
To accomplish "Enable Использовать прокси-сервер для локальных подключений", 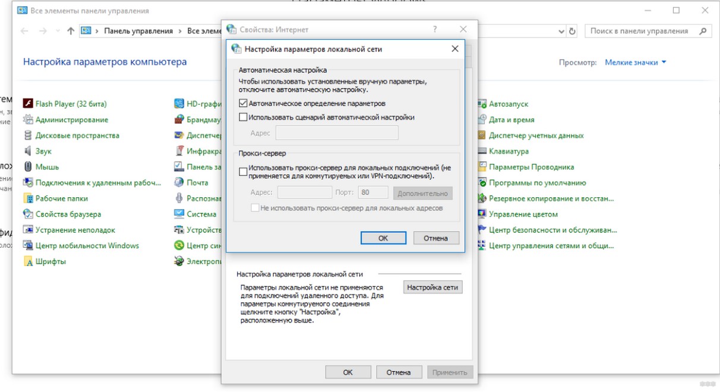I will click(x=243, y=172).
